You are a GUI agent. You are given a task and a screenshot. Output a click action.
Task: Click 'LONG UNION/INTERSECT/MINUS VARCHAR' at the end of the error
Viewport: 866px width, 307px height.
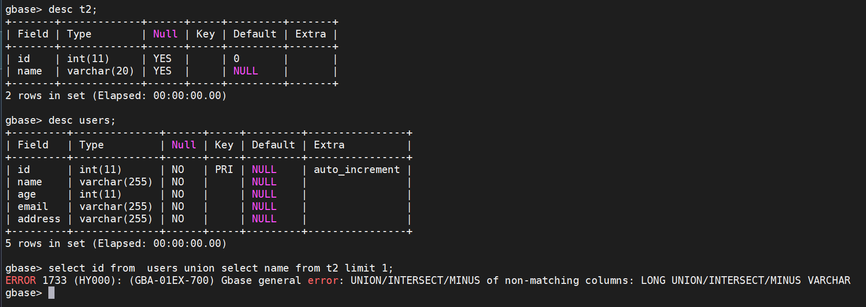pos(746,281)
